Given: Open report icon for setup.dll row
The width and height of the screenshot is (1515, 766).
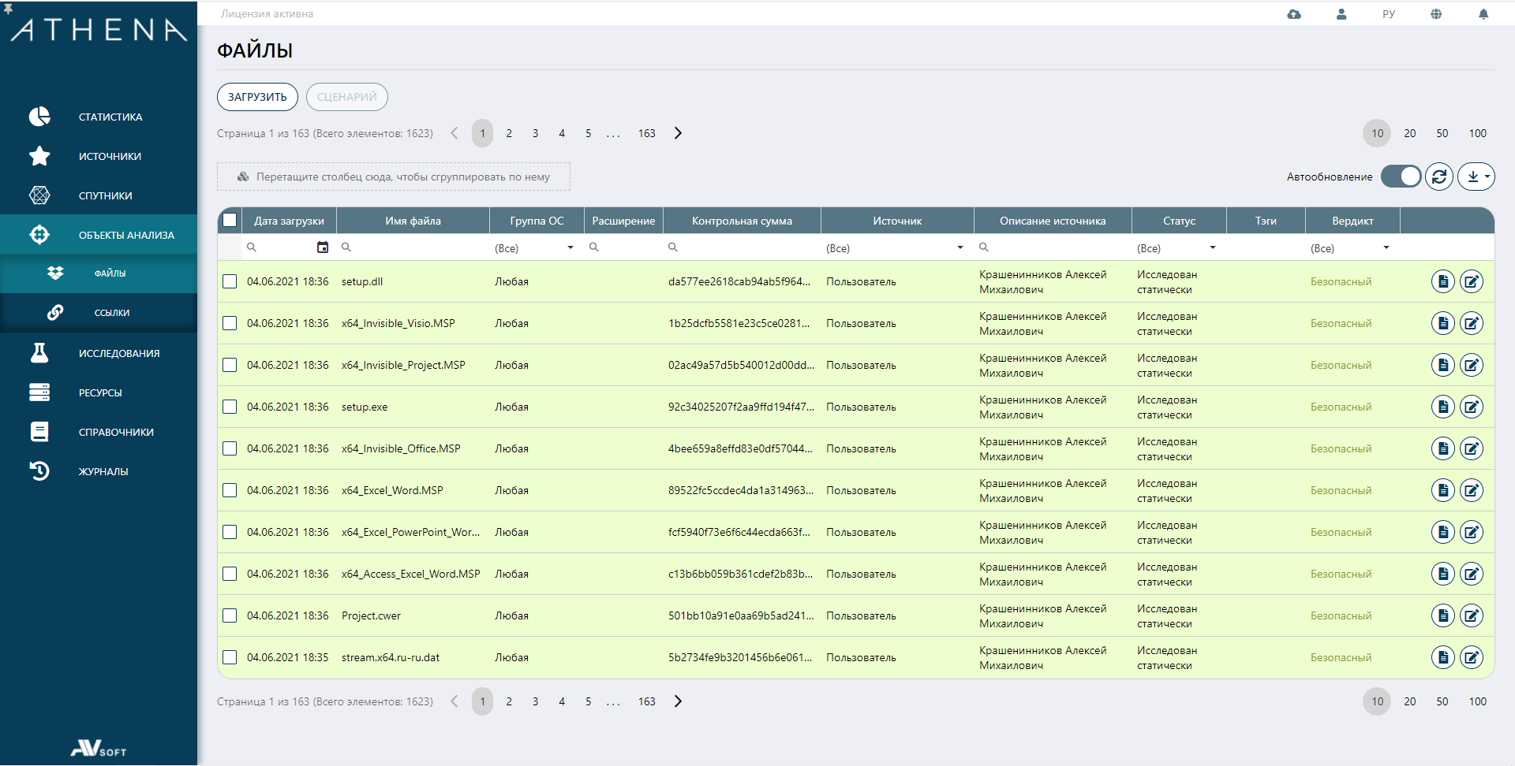Looking at the screenshot, I should 1442,281.
